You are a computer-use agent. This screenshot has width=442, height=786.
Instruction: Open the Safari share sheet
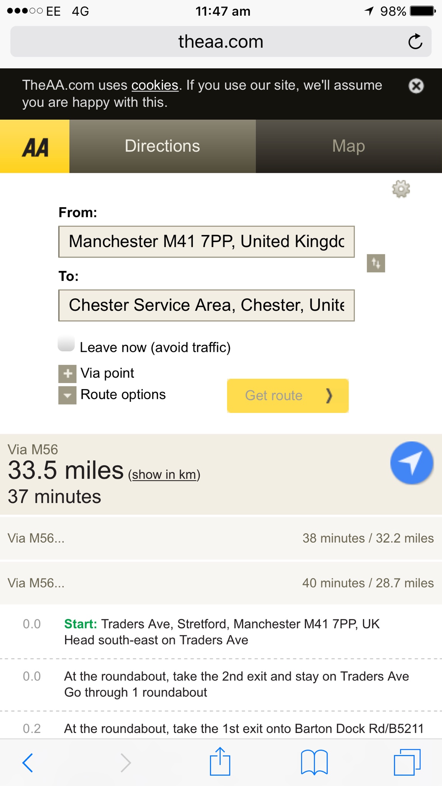click(x=220, y=761)
